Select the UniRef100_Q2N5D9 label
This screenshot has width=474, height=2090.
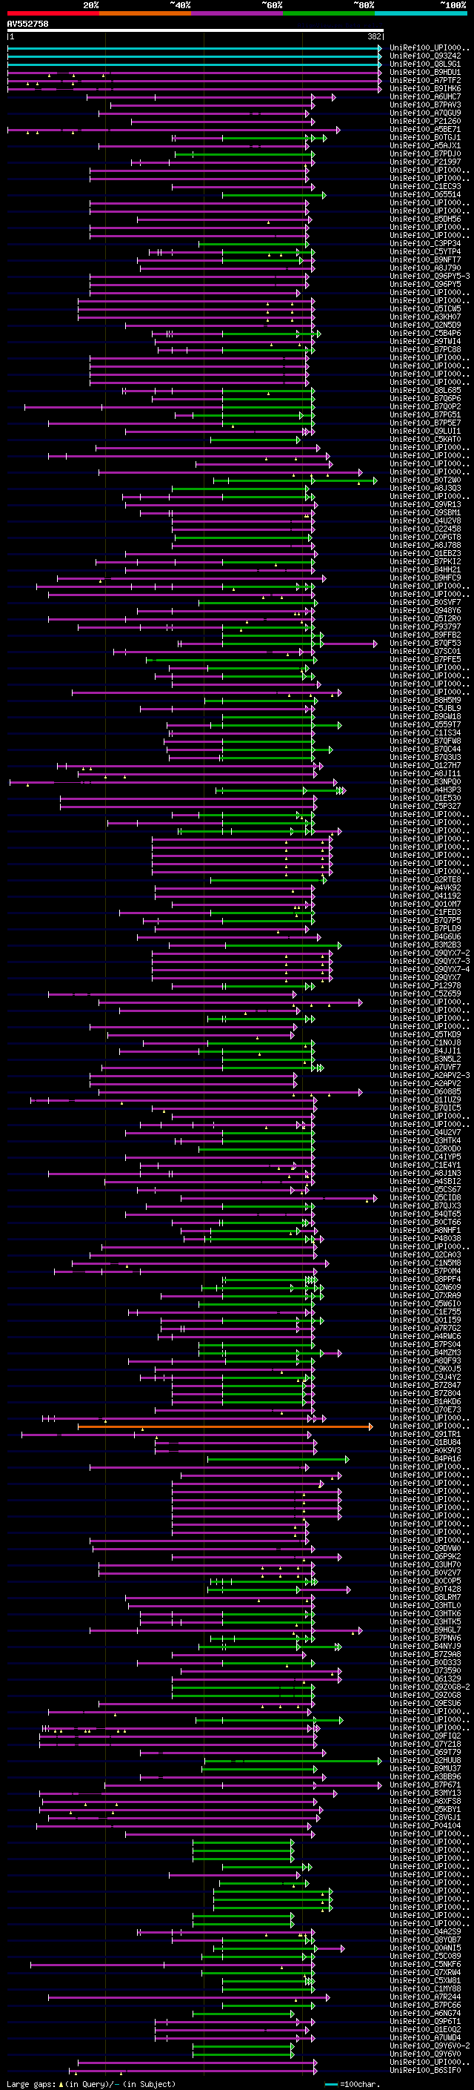425,325
